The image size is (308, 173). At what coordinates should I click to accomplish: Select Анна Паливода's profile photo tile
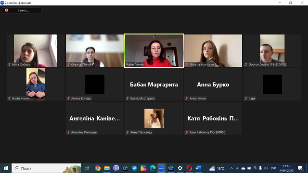[x=154, y=119]
